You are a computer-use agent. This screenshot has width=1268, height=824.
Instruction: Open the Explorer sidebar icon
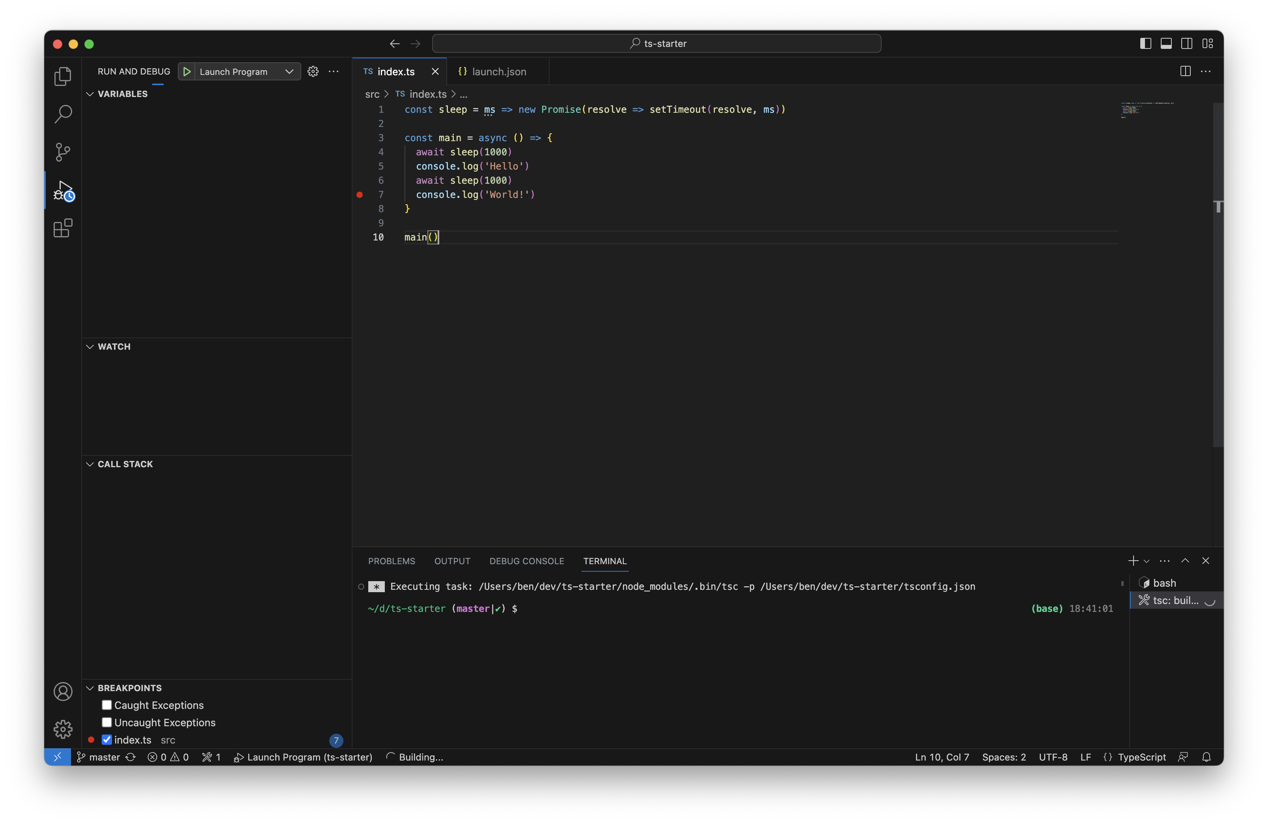[62, 76]
